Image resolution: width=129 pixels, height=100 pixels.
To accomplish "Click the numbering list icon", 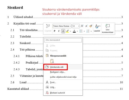I will tap(88, 31).
